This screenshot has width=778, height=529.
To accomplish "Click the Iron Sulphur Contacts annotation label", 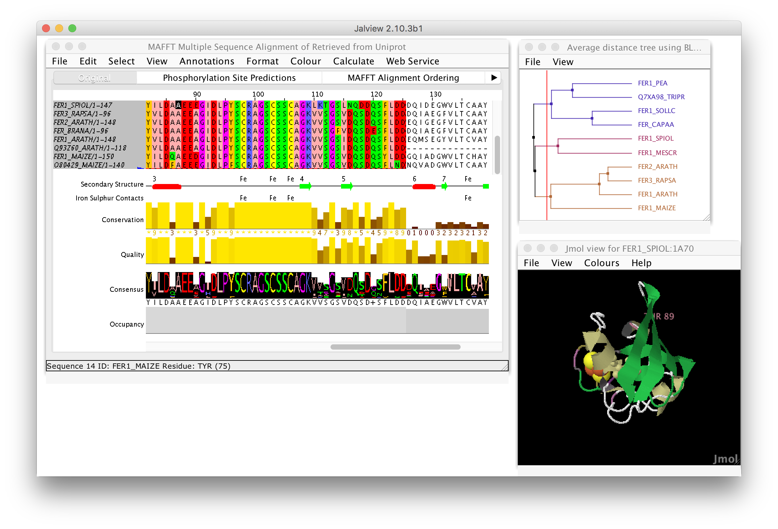I will pyautogui.click(x=109, y=198).
